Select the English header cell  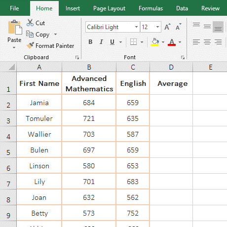point(133,83)
